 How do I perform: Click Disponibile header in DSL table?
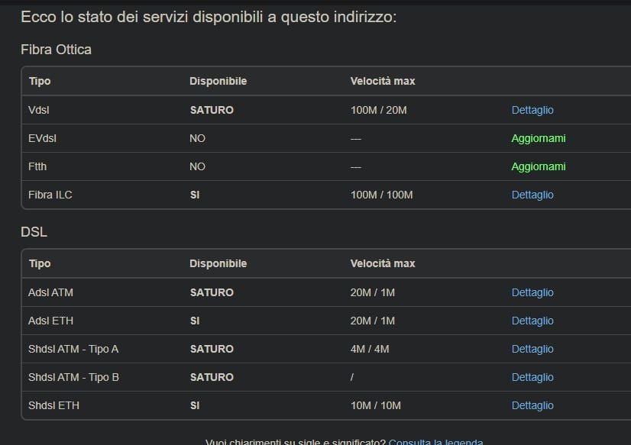tap(218, 263)
